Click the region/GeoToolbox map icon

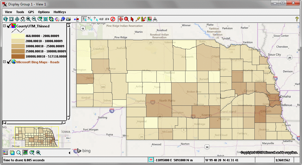click(x=149, y=19)
